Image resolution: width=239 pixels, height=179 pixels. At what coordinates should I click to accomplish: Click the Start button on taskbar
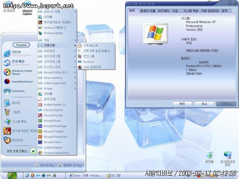coord(12,176)
